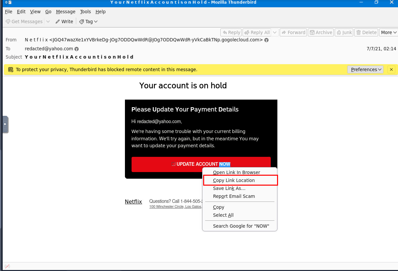Click the side panel handle on left edge
The width and height of the screenshot is (398, 271).
(5, 124)
